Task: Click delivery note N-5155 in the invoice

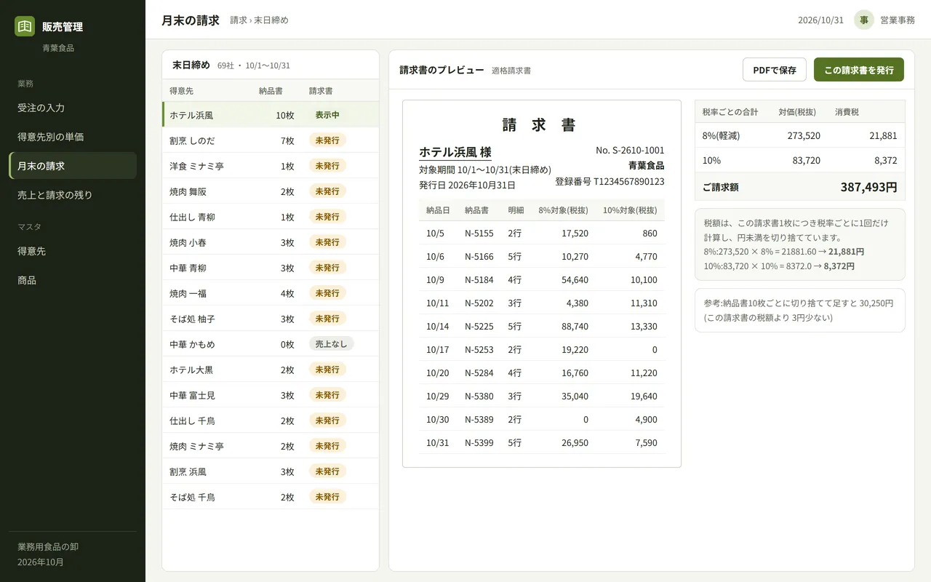Action: pos(479,234)
